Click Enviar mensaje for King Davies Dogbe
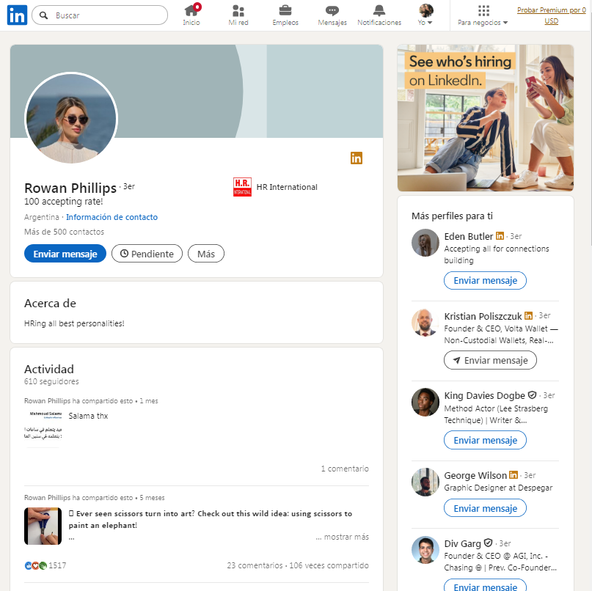Image resolution: width=592 pixels, height=591 pixels. (x=485, y=440)
